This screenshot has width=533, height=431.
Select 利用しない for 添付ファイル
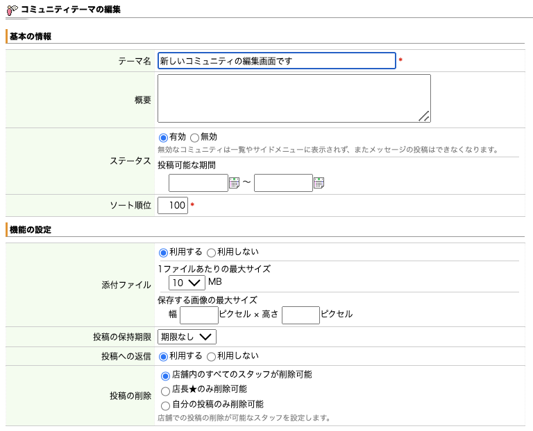(212, 253)
